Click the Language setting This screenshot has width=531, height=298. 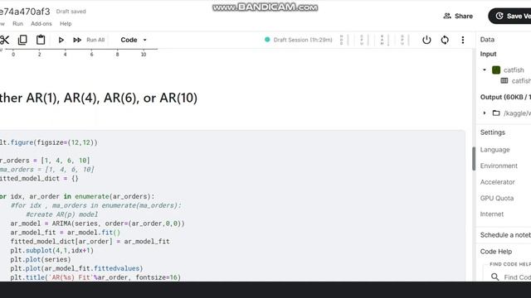click(494, 150)
